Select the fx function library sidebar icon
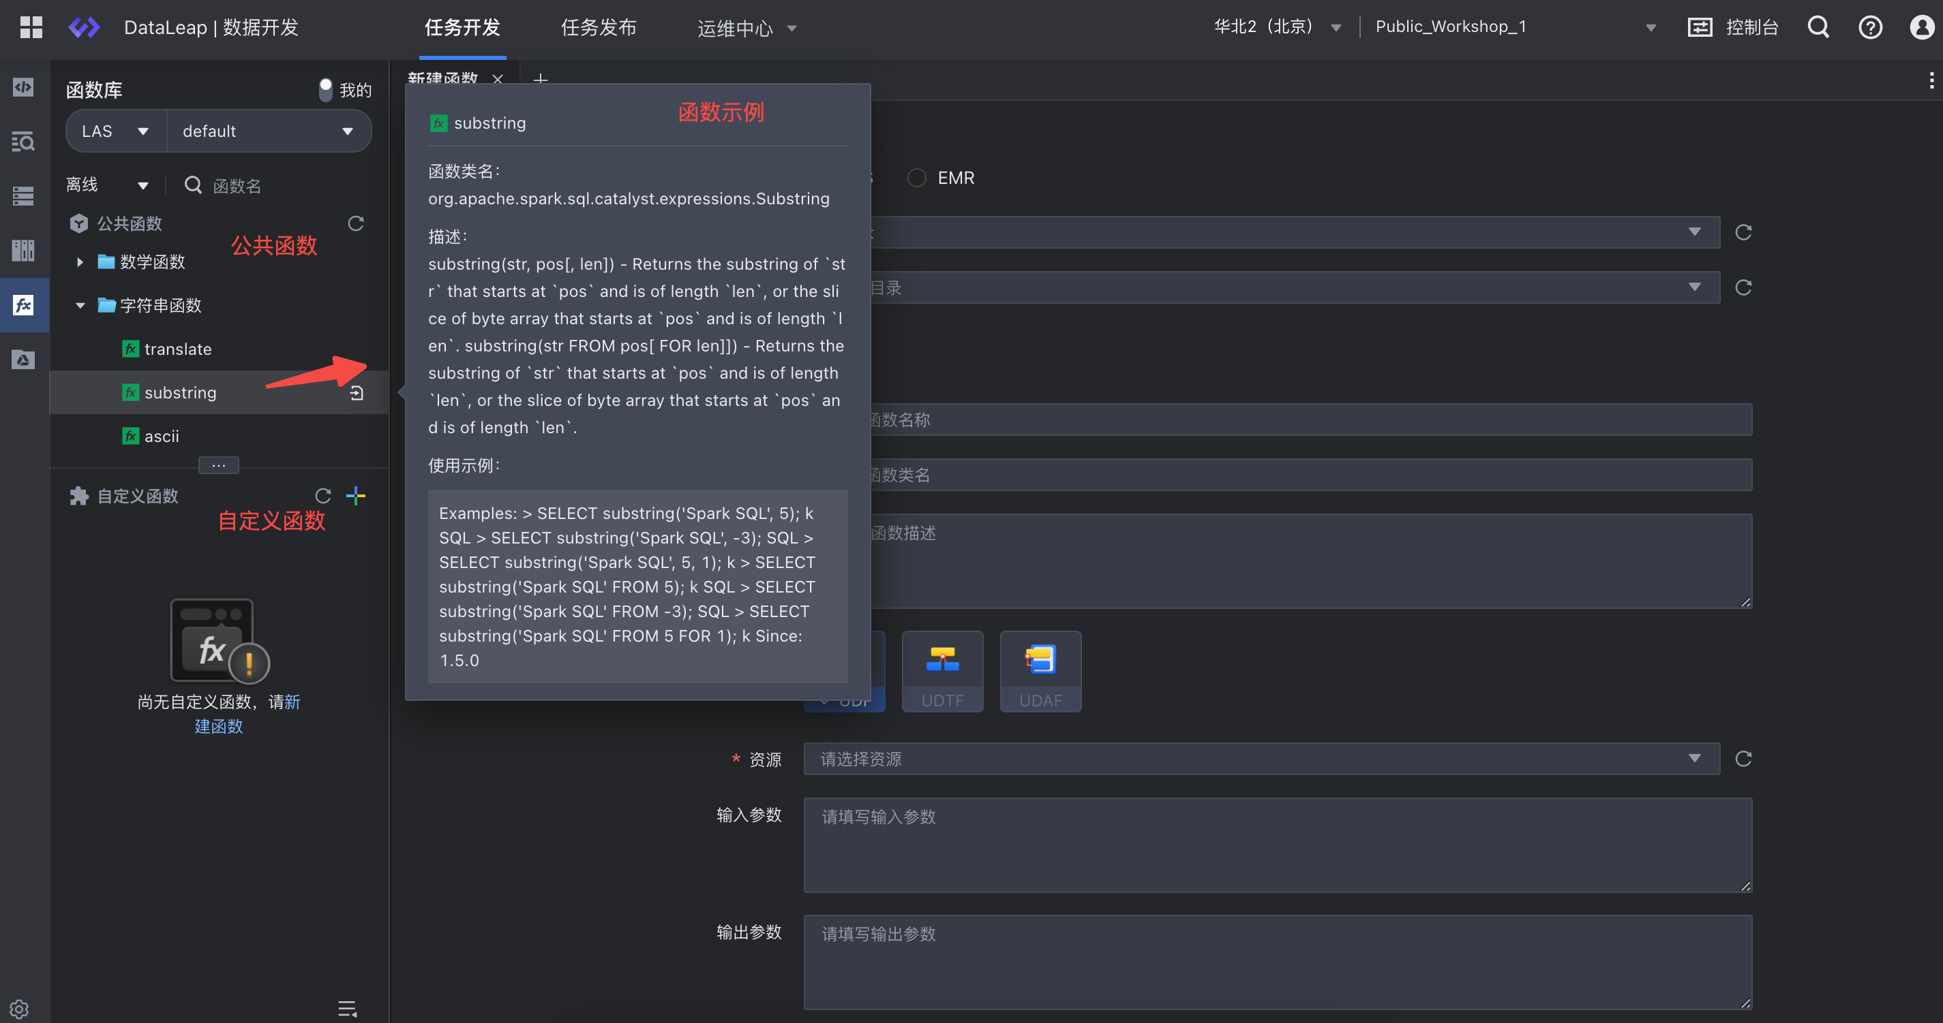The width and height of the screenshot is (1943, 1023). tap(23, 304)
